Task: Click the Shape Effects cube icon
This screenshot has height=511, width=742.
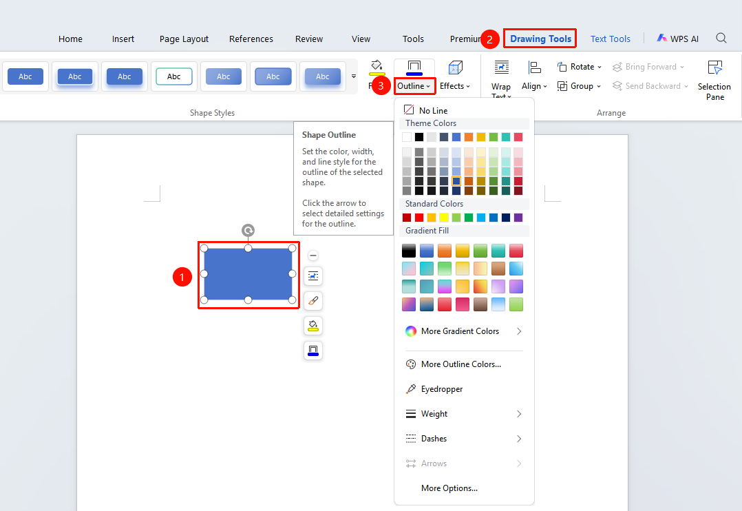Action: coord(455,67)
